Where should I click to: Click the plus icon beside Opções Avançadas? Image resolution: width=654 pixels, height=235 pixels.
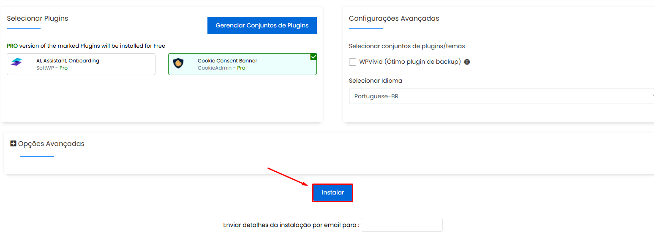(13, 144)
